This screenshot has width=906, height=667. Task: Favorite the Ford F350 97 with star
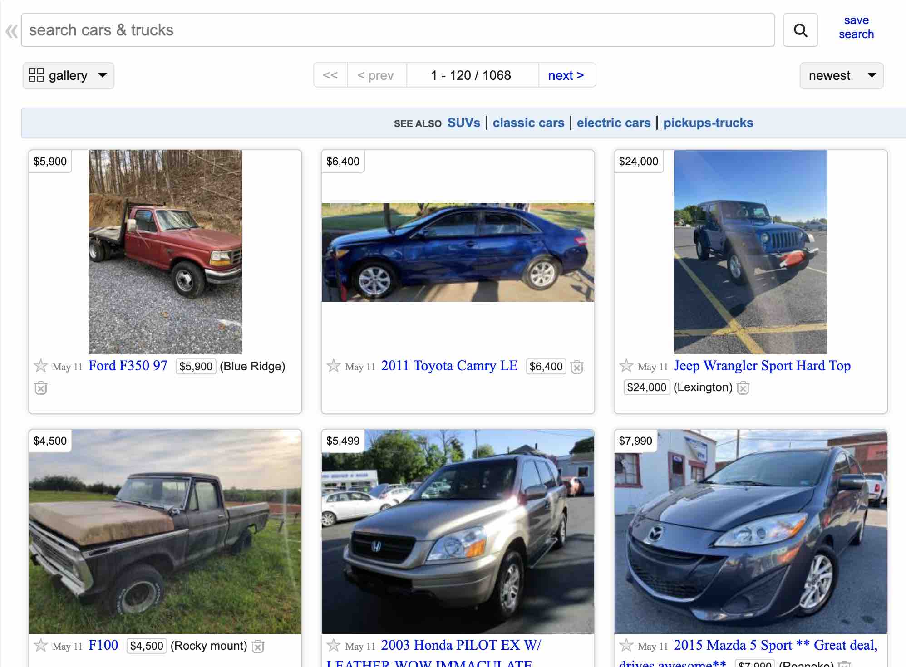click(x=41, y=366)
